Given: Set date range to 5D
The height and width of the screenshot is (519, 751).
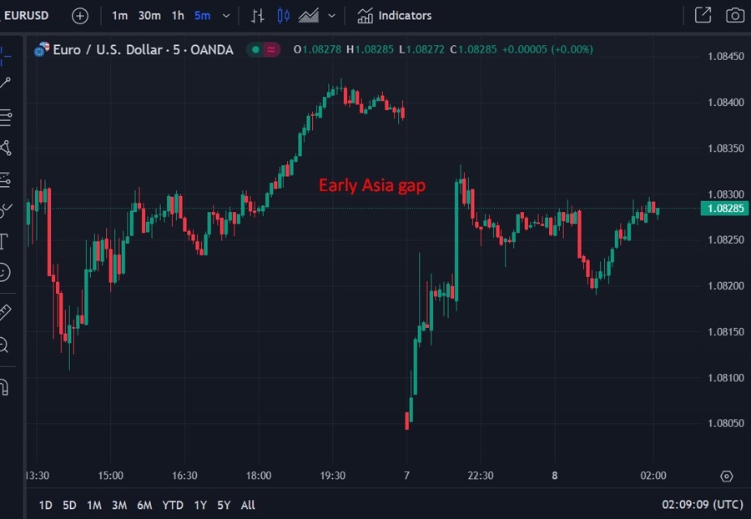Looking at the screenshot, I should [69, 505].
